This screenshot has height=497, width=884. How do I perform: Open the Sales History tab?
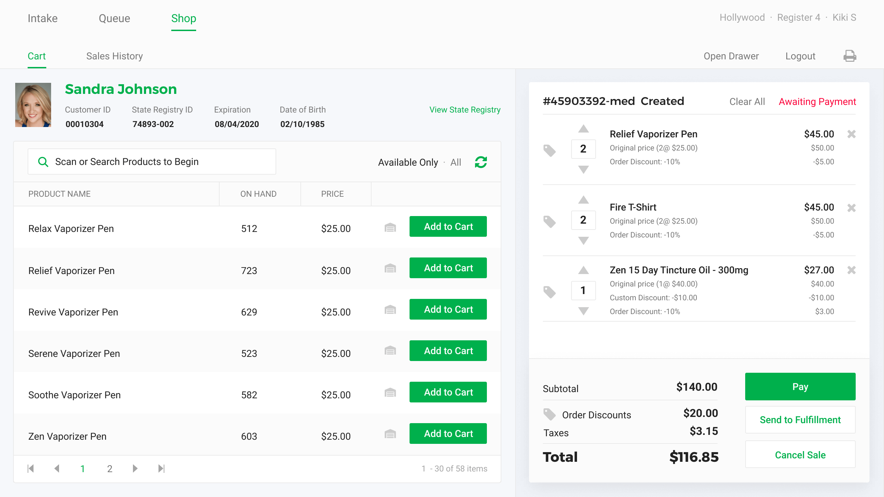point(114,56)
